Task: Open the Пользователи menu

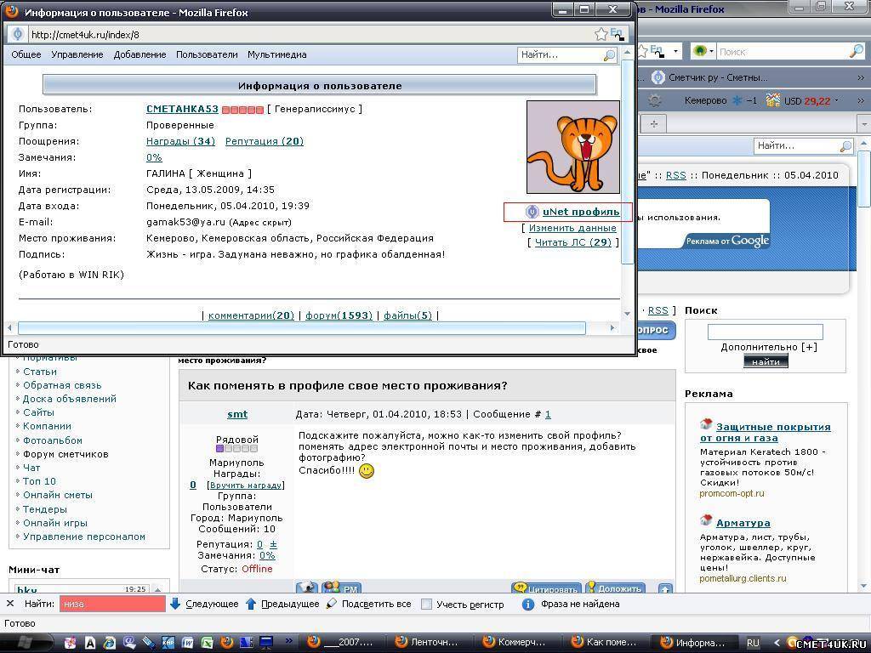Action: [207, 54]
